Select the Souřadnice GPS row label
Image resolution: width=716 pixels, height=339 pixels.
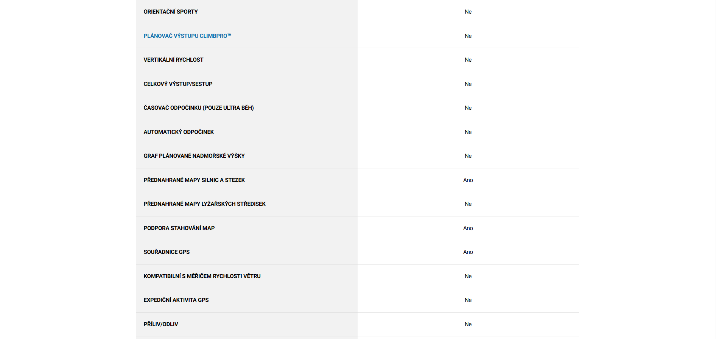click(167, 252)
